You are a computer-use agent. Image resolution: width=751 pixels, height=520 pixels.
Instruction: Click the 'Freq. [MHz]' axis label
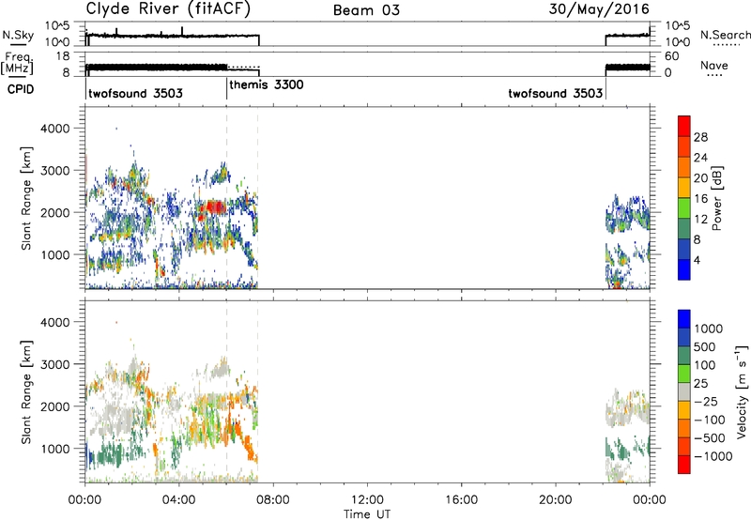point(17,64)
